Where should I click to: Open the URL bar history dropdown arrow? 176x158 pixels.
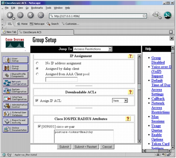point(144,16)
